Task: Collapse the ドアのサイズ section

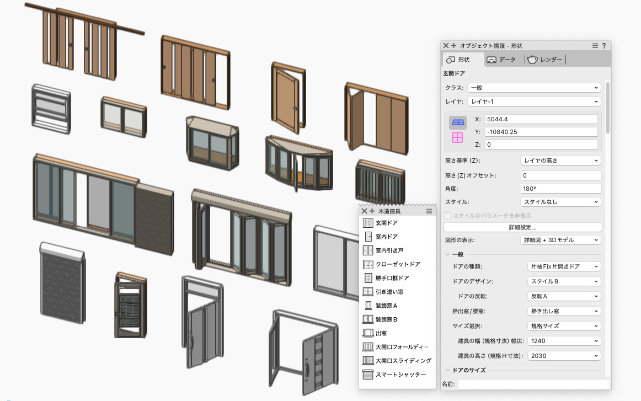Action: [447, 370]
